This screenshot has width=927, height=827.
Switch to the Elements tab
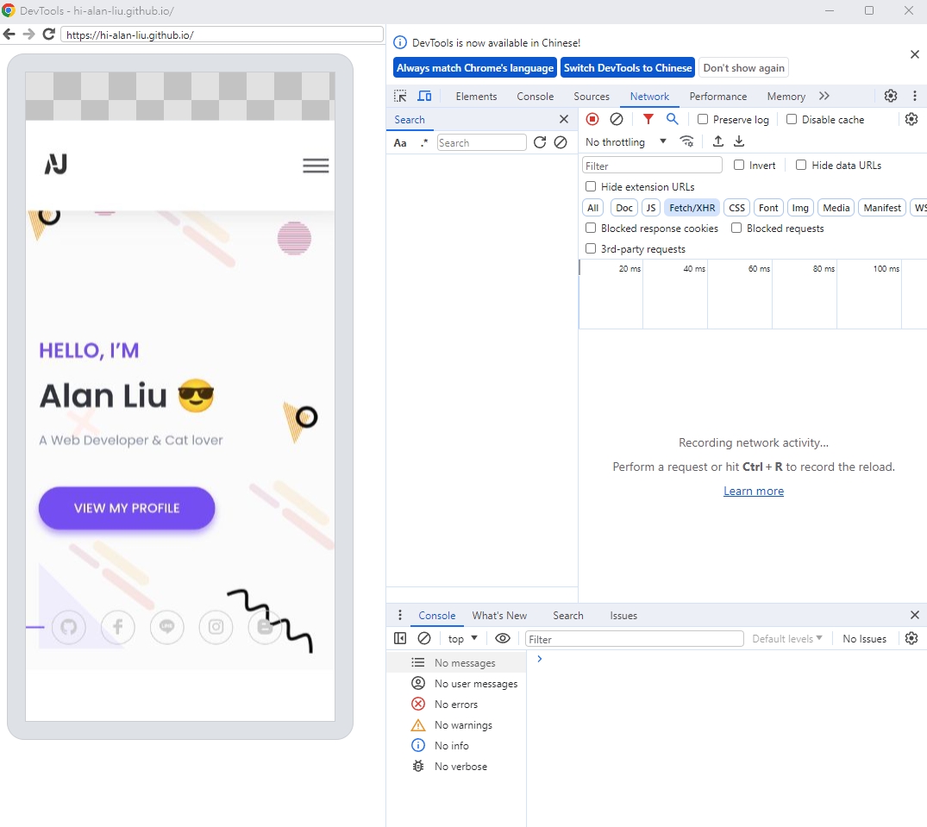tap(476, 97)
